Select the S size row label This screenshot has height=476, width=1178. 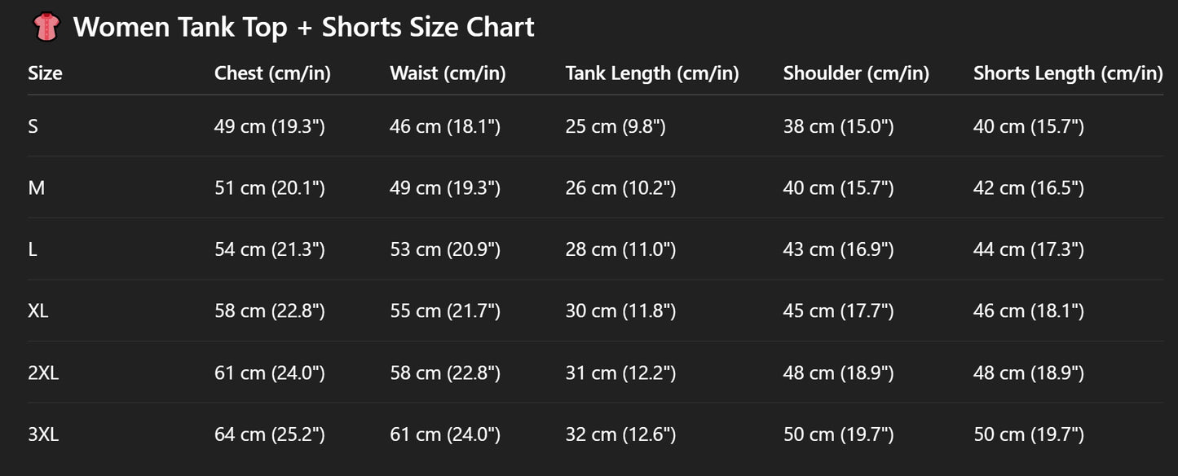coord(33,126)
